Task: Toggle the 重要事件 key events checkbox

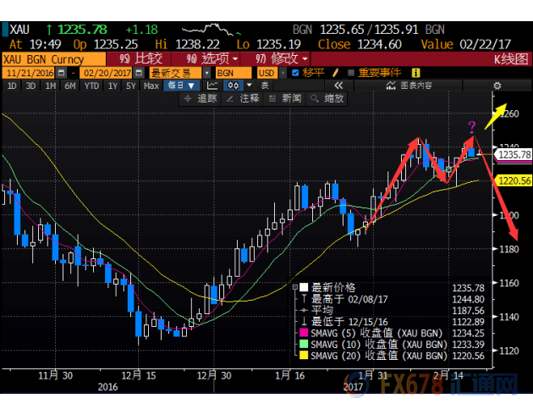Action: (351, 73)
